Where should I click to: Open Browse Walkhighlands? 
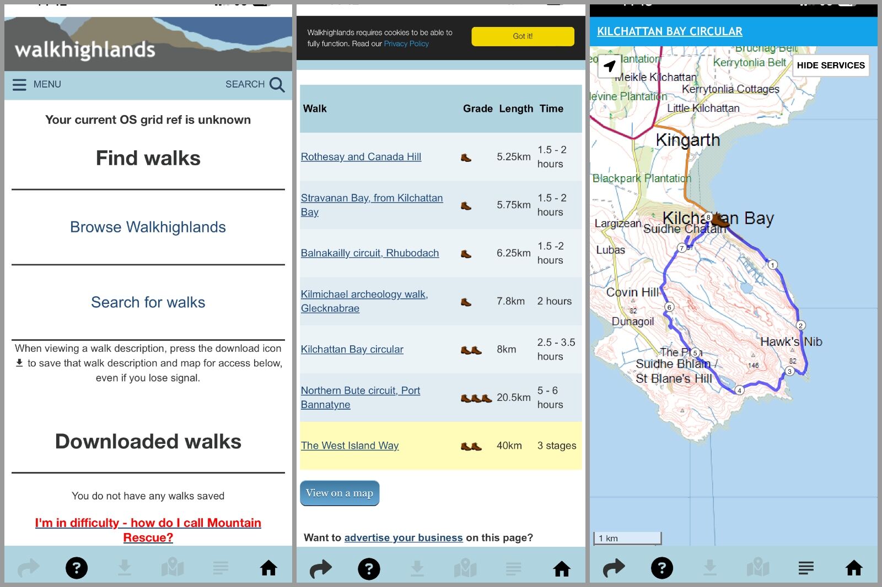[148, 227]
